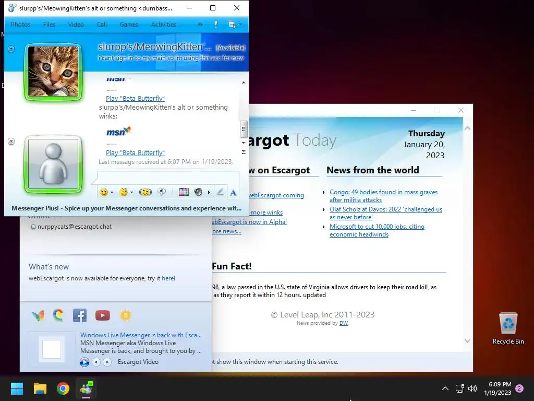The height and width of the screenshot is (401, 534).
Task: Open the background color grid icon
Action: point(184,192)
